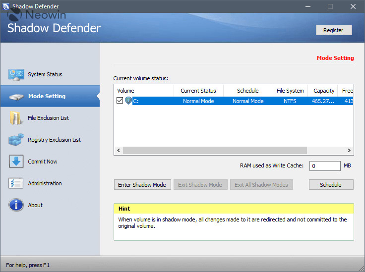Switch to the Administration page
Screen dimensions: 365x272
click(x=45, y=183)
